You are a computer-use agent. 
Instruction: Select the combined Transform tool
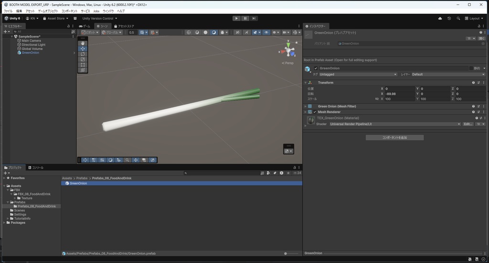[83, 70]
